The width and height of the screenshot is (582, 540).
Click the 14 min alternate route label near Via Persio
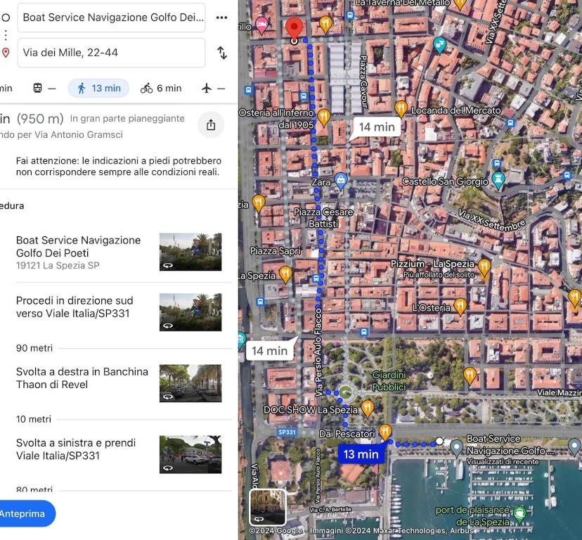pyautogui.click(x=269, y=351)
